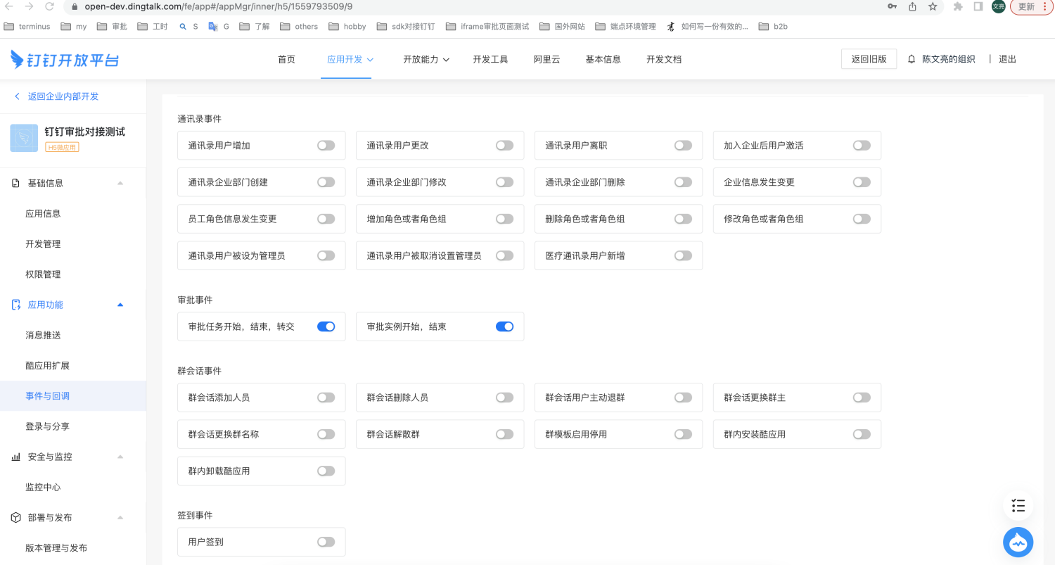Enable 群内卸载酷应用 toggle

click(326, 471)
